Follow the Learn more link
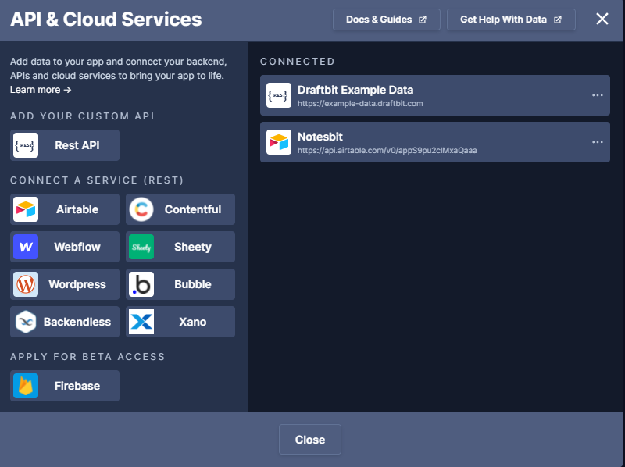The width and height of the screenshot is (625, 467). pos(41,90)
